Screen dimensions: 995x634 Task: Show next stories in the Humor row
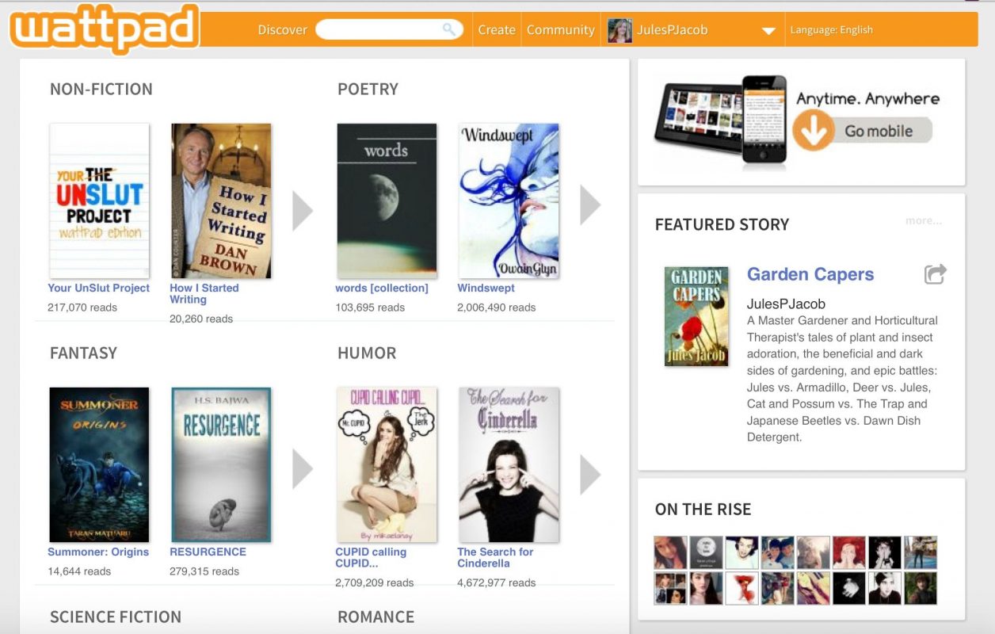[x=590, y=475]
